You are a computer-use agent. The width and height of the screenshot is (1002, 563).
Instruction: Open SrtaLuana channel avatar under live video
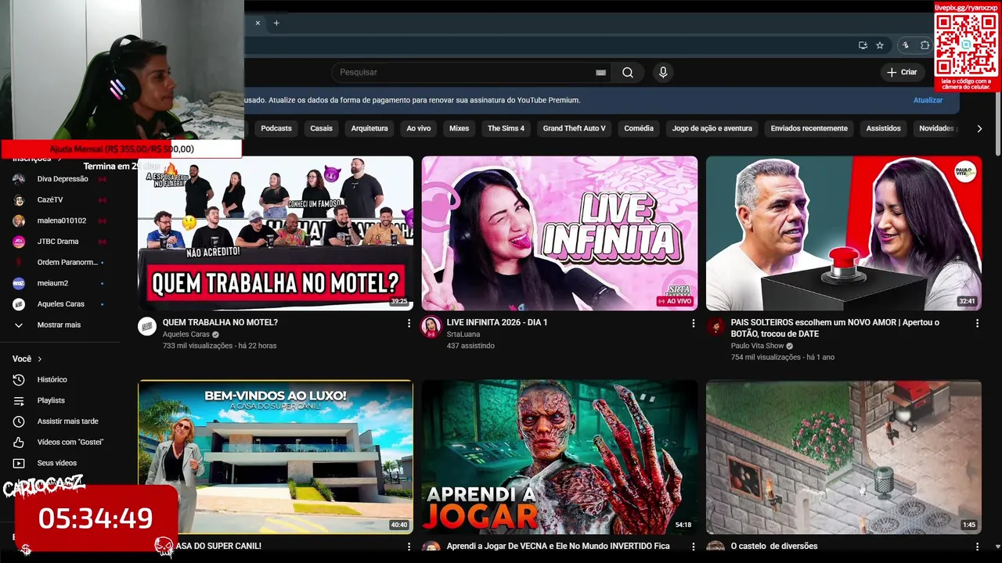coord(431,327)
